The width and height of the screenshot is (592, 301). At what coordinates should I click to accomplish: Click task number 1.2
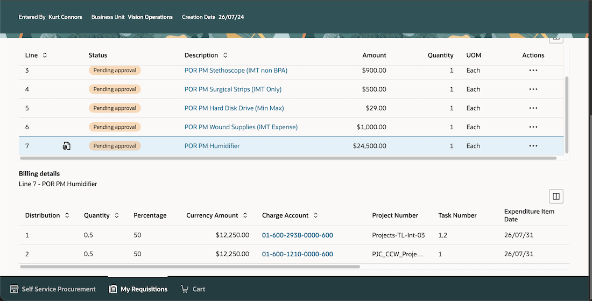(x=442, y=235)
